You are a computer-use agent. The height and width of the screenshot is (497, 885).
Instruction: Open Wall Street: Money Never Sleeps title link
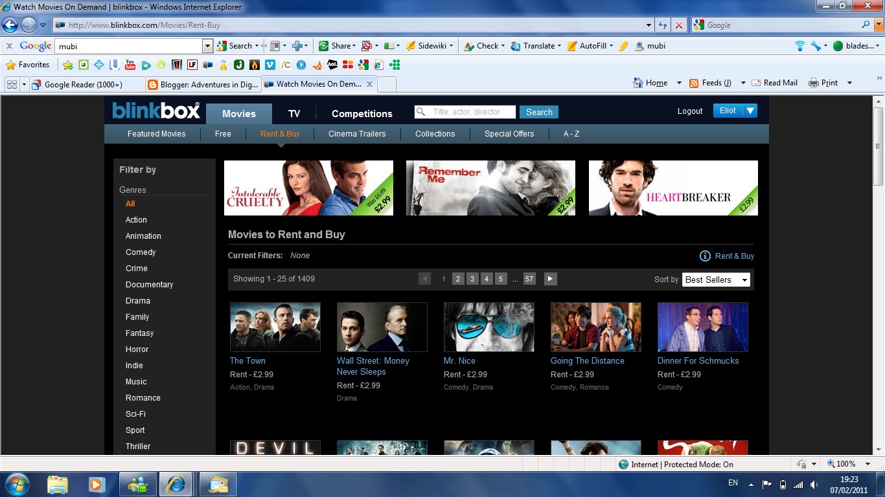click(x=373, y=366)
